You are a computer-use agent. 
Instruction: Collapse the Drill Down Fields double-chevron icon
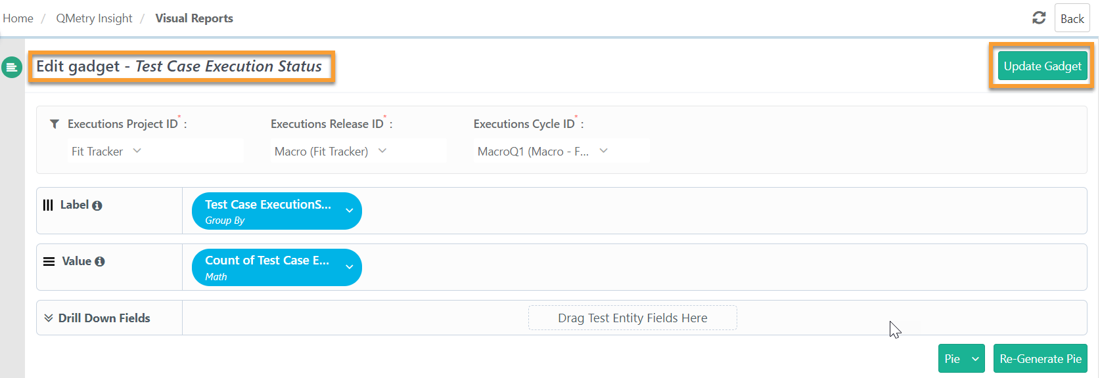point(47,318)
